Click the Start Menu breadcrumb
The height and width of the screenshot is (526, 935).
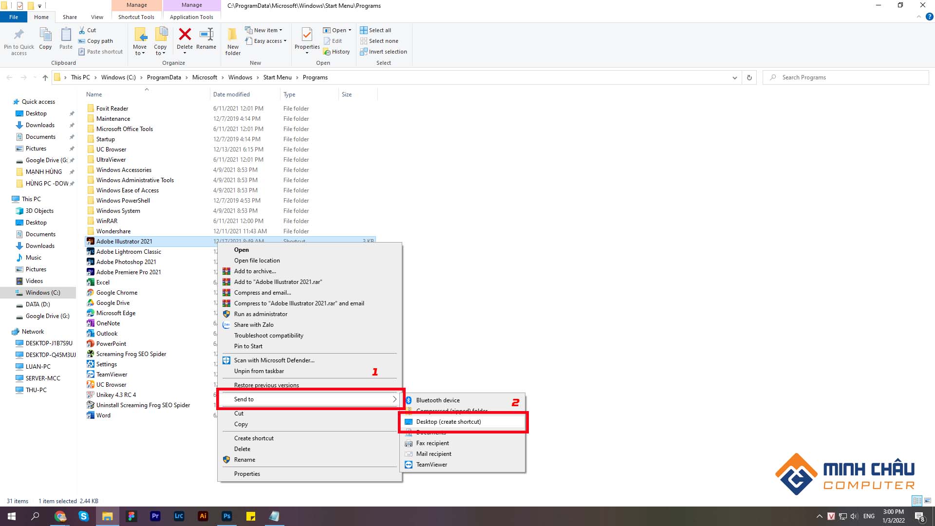pyautogui.click(x=277, y=77)
